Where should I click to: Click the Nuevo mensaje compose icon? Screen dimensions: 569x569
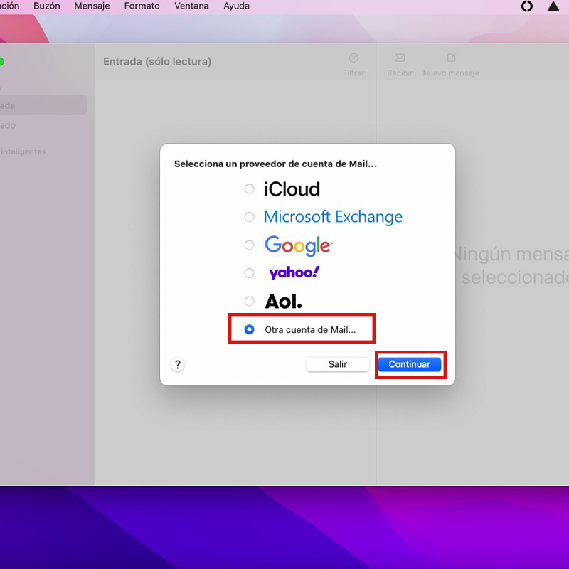[x=451, y=58]
